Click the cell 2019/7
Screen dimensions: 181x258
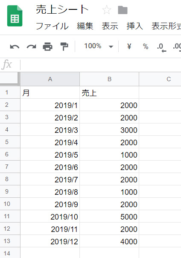coord(50,179)
